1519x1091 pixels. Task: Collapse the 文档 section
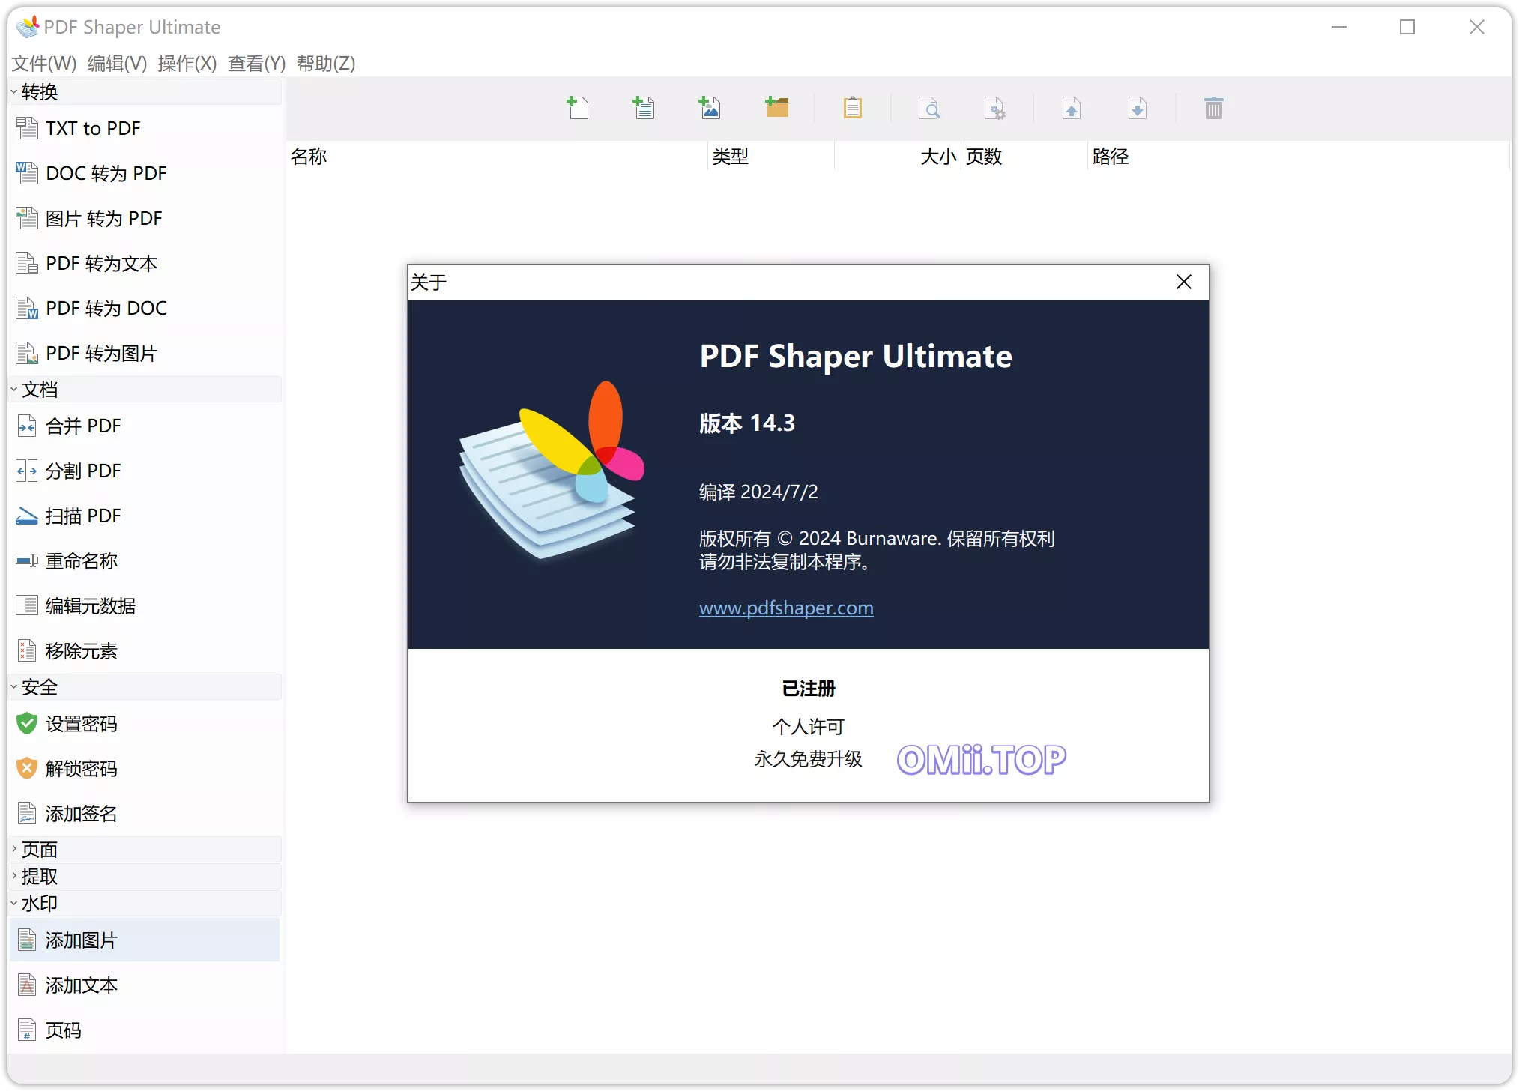point(13,390)
